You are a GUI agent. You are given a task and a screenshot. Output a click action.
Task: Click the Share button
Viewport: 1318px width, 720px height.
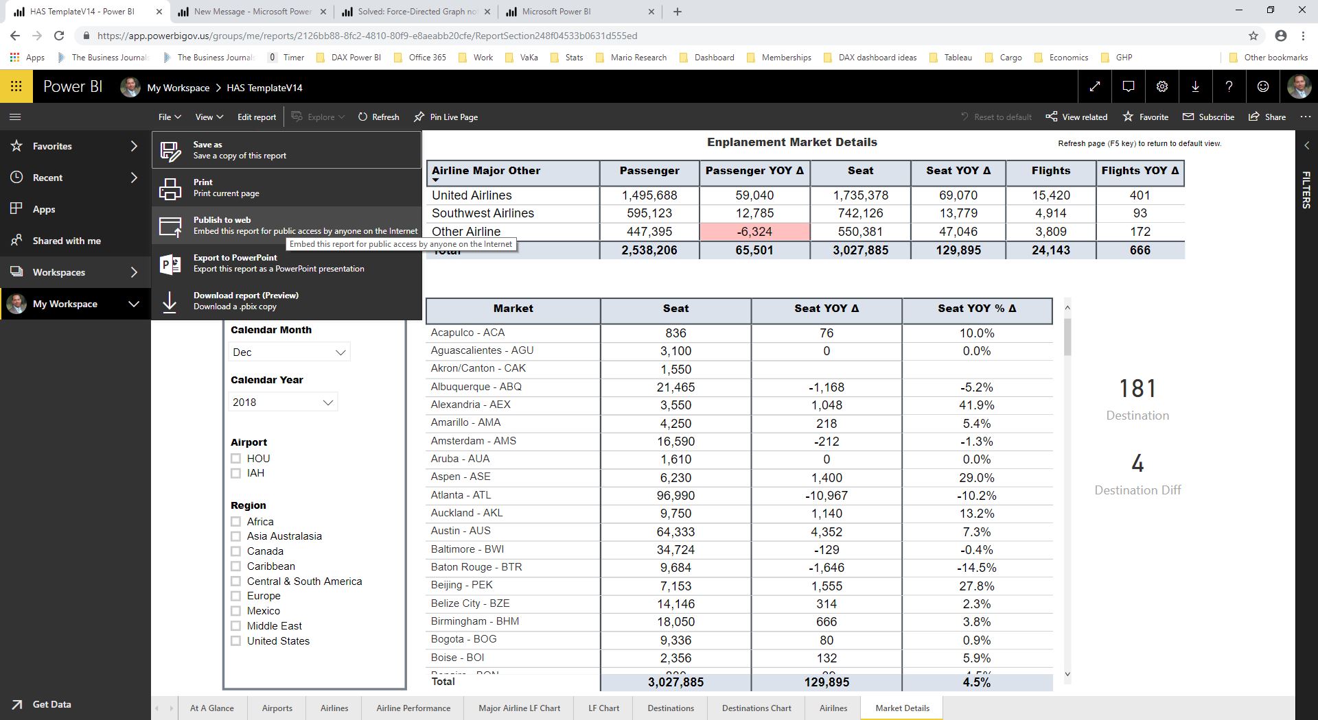pos(1267,117)
